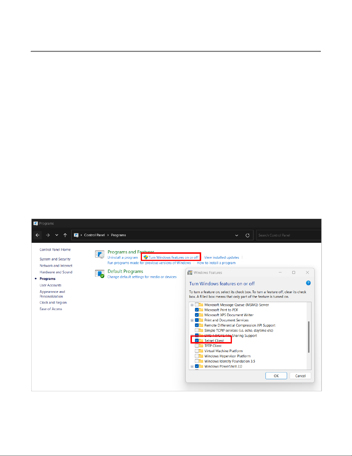Image resolution: width=352 pixels, height=456 pixels.
Task: Click the Search Control Panel field
Action: click(288, 235)
